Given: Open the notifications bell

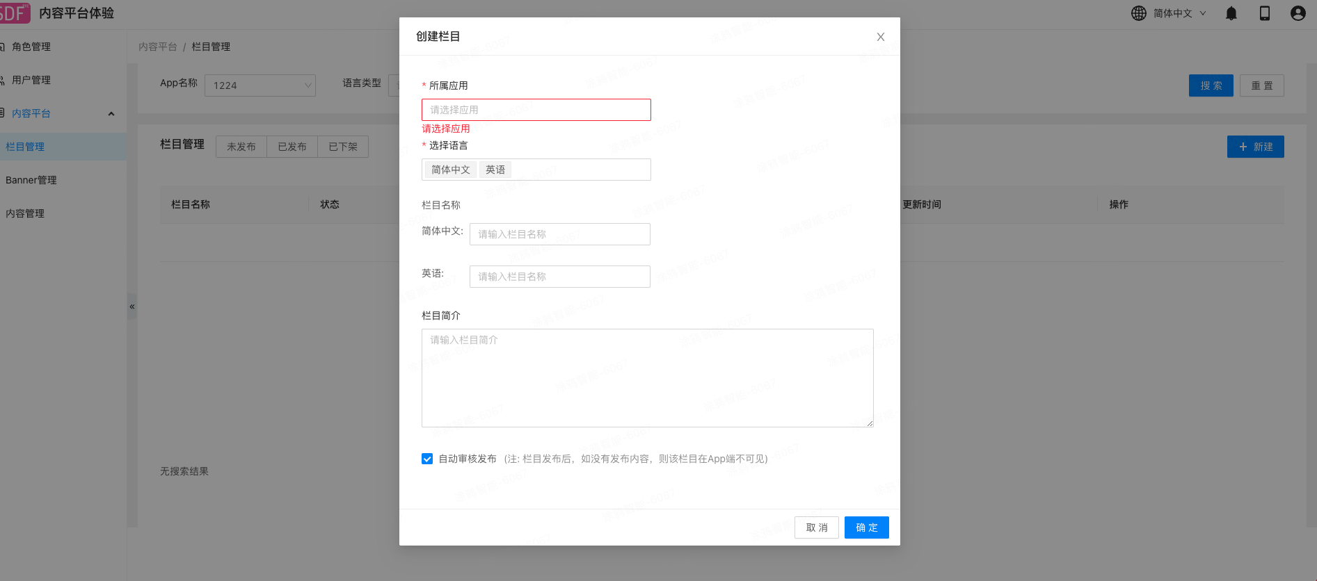Looking at the screenshot, I should (1231, 13).
